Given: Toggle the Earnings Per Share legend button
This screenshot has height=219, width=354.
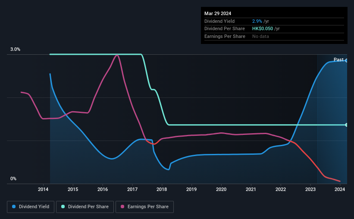Looking at the screenshot, I should [x=144, y=207].
